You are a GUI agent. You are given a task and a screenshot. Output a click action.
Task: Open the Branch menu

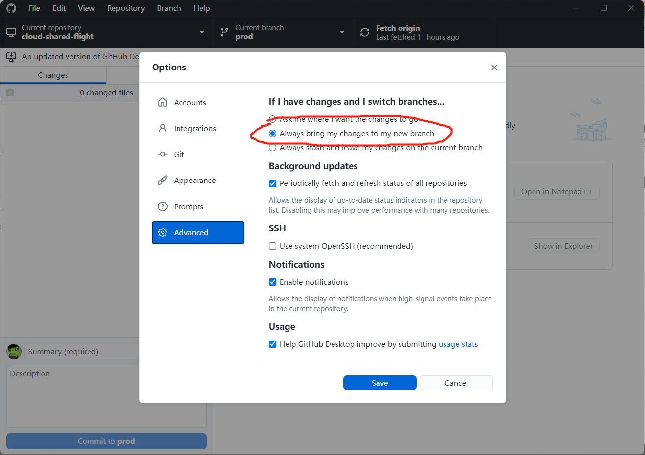169,8
